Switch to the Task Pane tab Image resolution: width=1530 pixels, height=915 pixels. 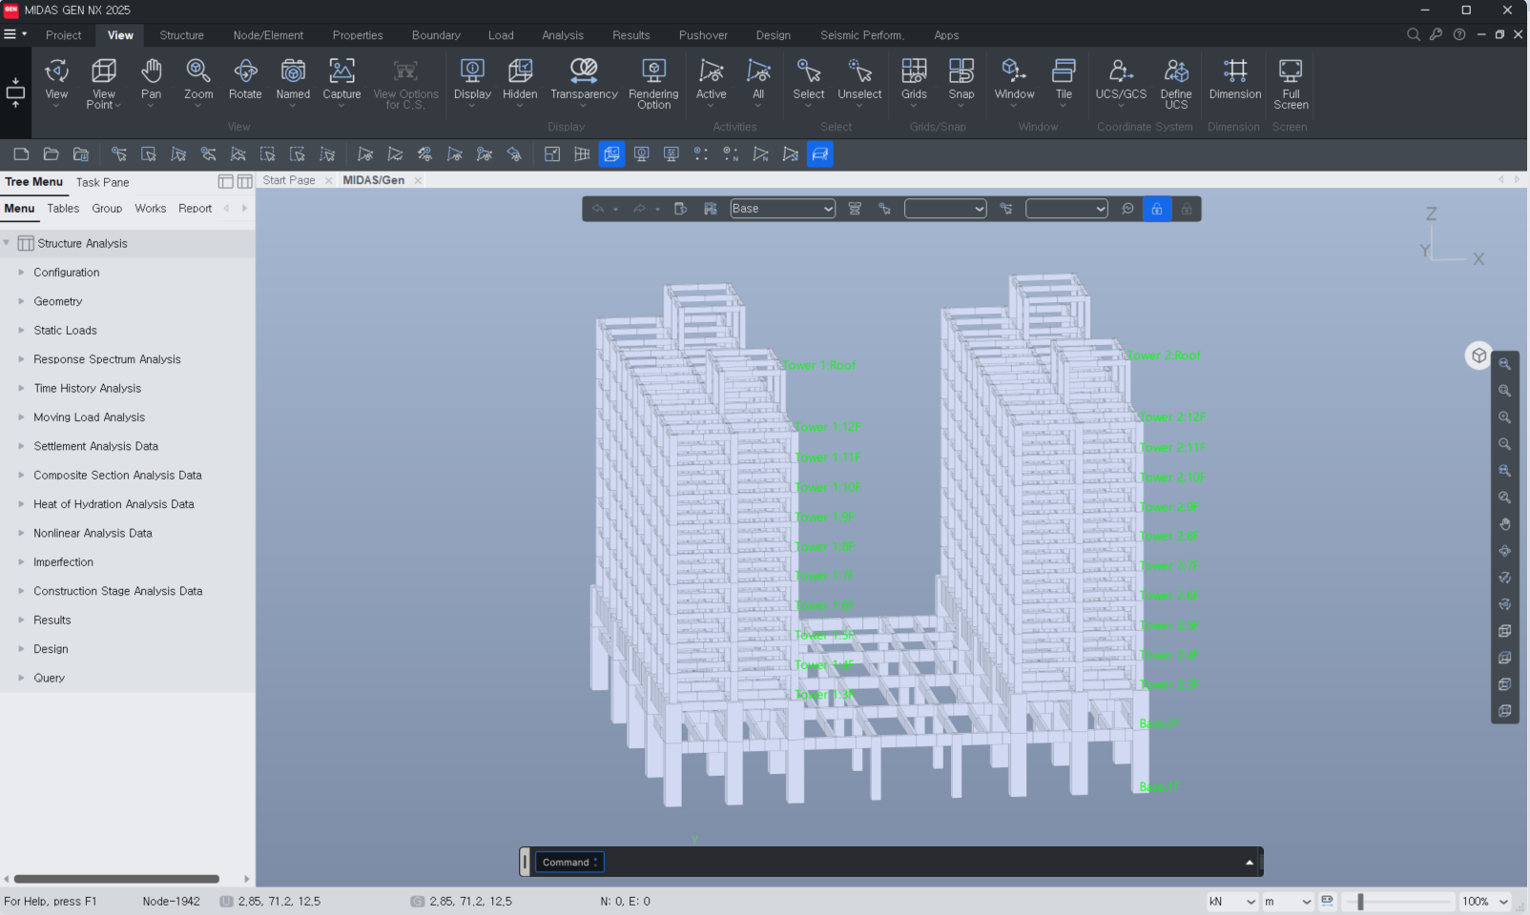(102, 182)
